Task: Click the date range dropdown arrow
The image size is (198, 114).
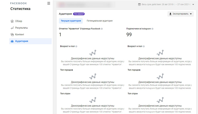Action: (x=193, y=4)
